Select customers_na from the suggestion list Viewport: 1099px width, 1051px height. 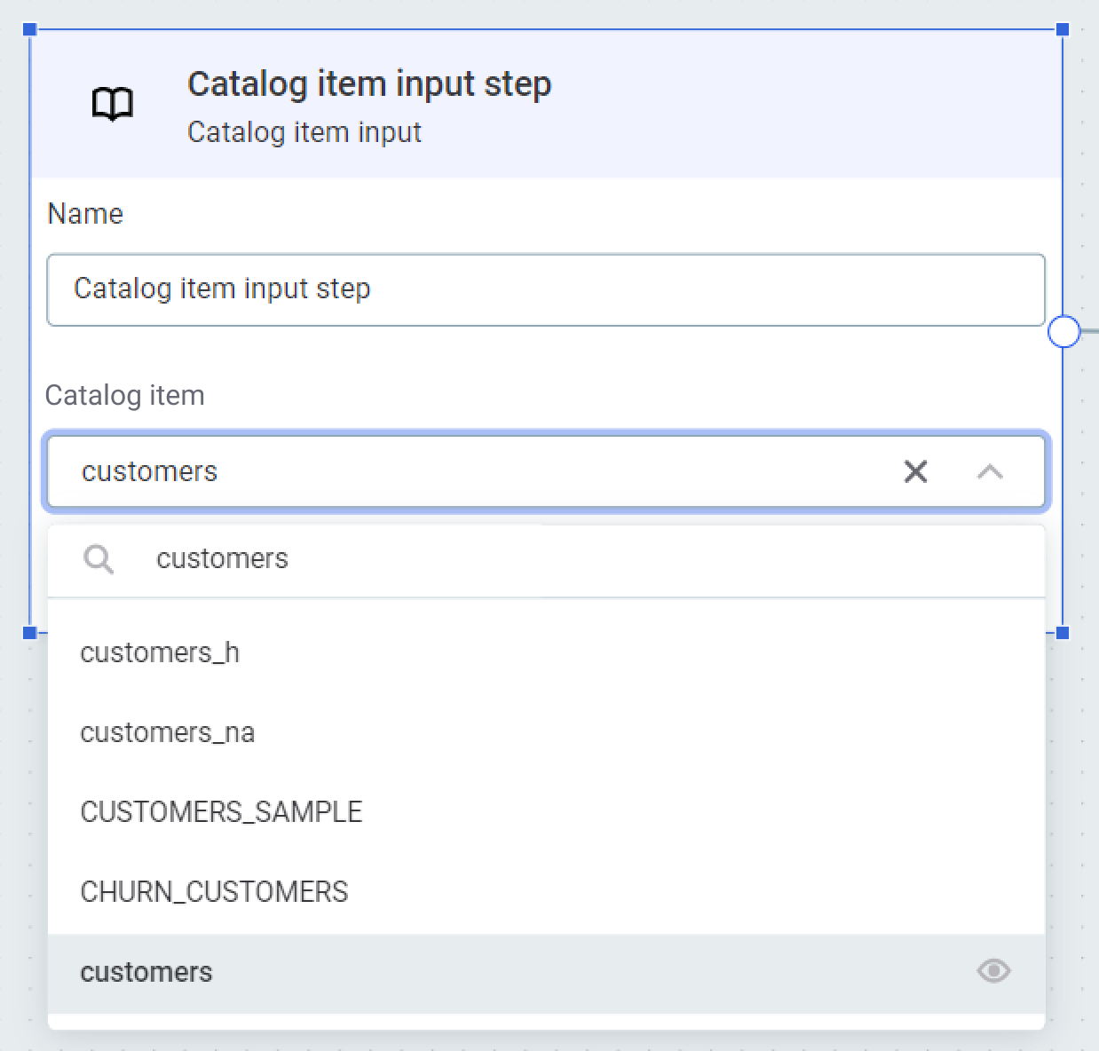167,732
